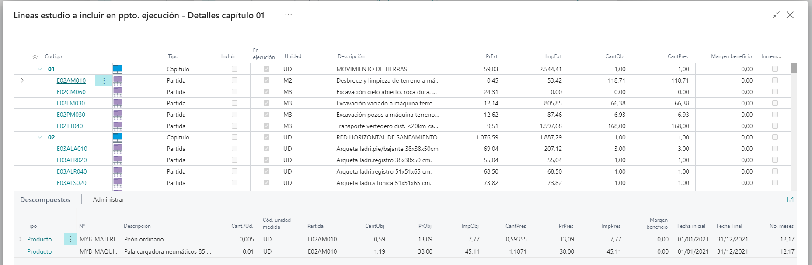Click the purple partida icon for E03ALA010

click(x=118, y=149)
